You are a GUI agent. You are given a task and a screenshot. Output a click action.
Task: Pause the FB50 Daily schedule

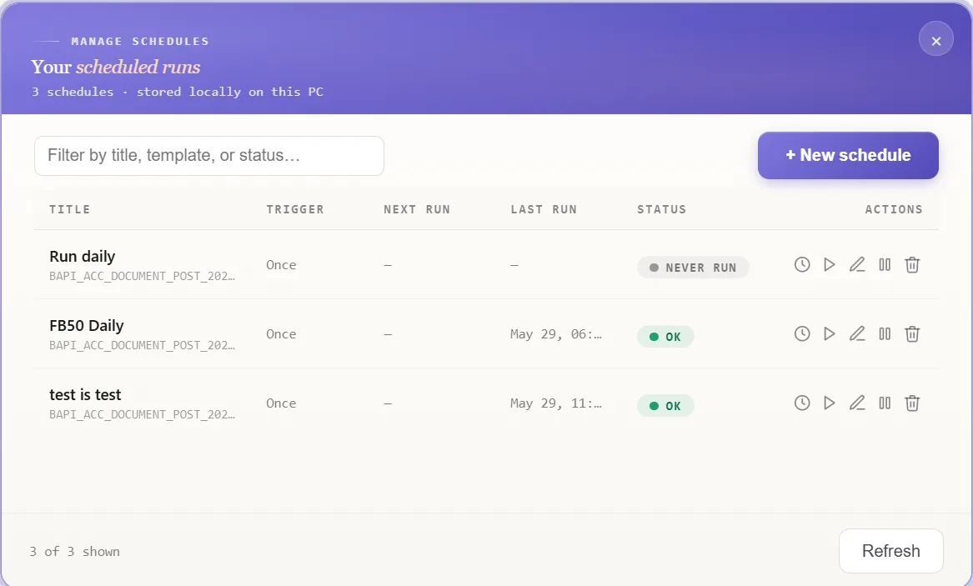(885, 334)
